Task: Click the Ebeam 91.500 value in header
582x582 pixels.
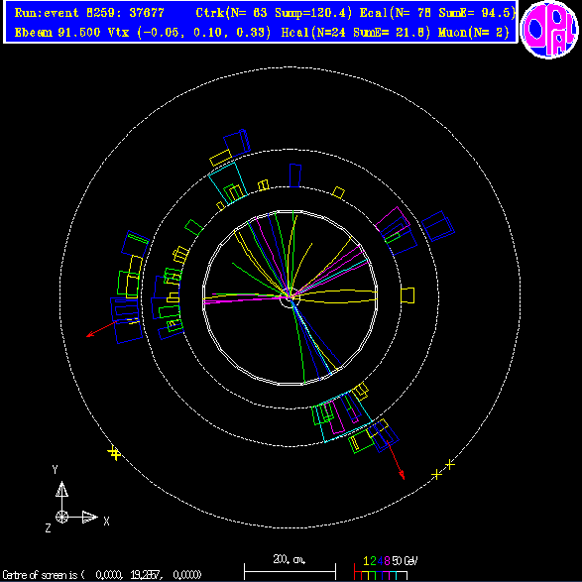Action: click(x=58, y=33)
